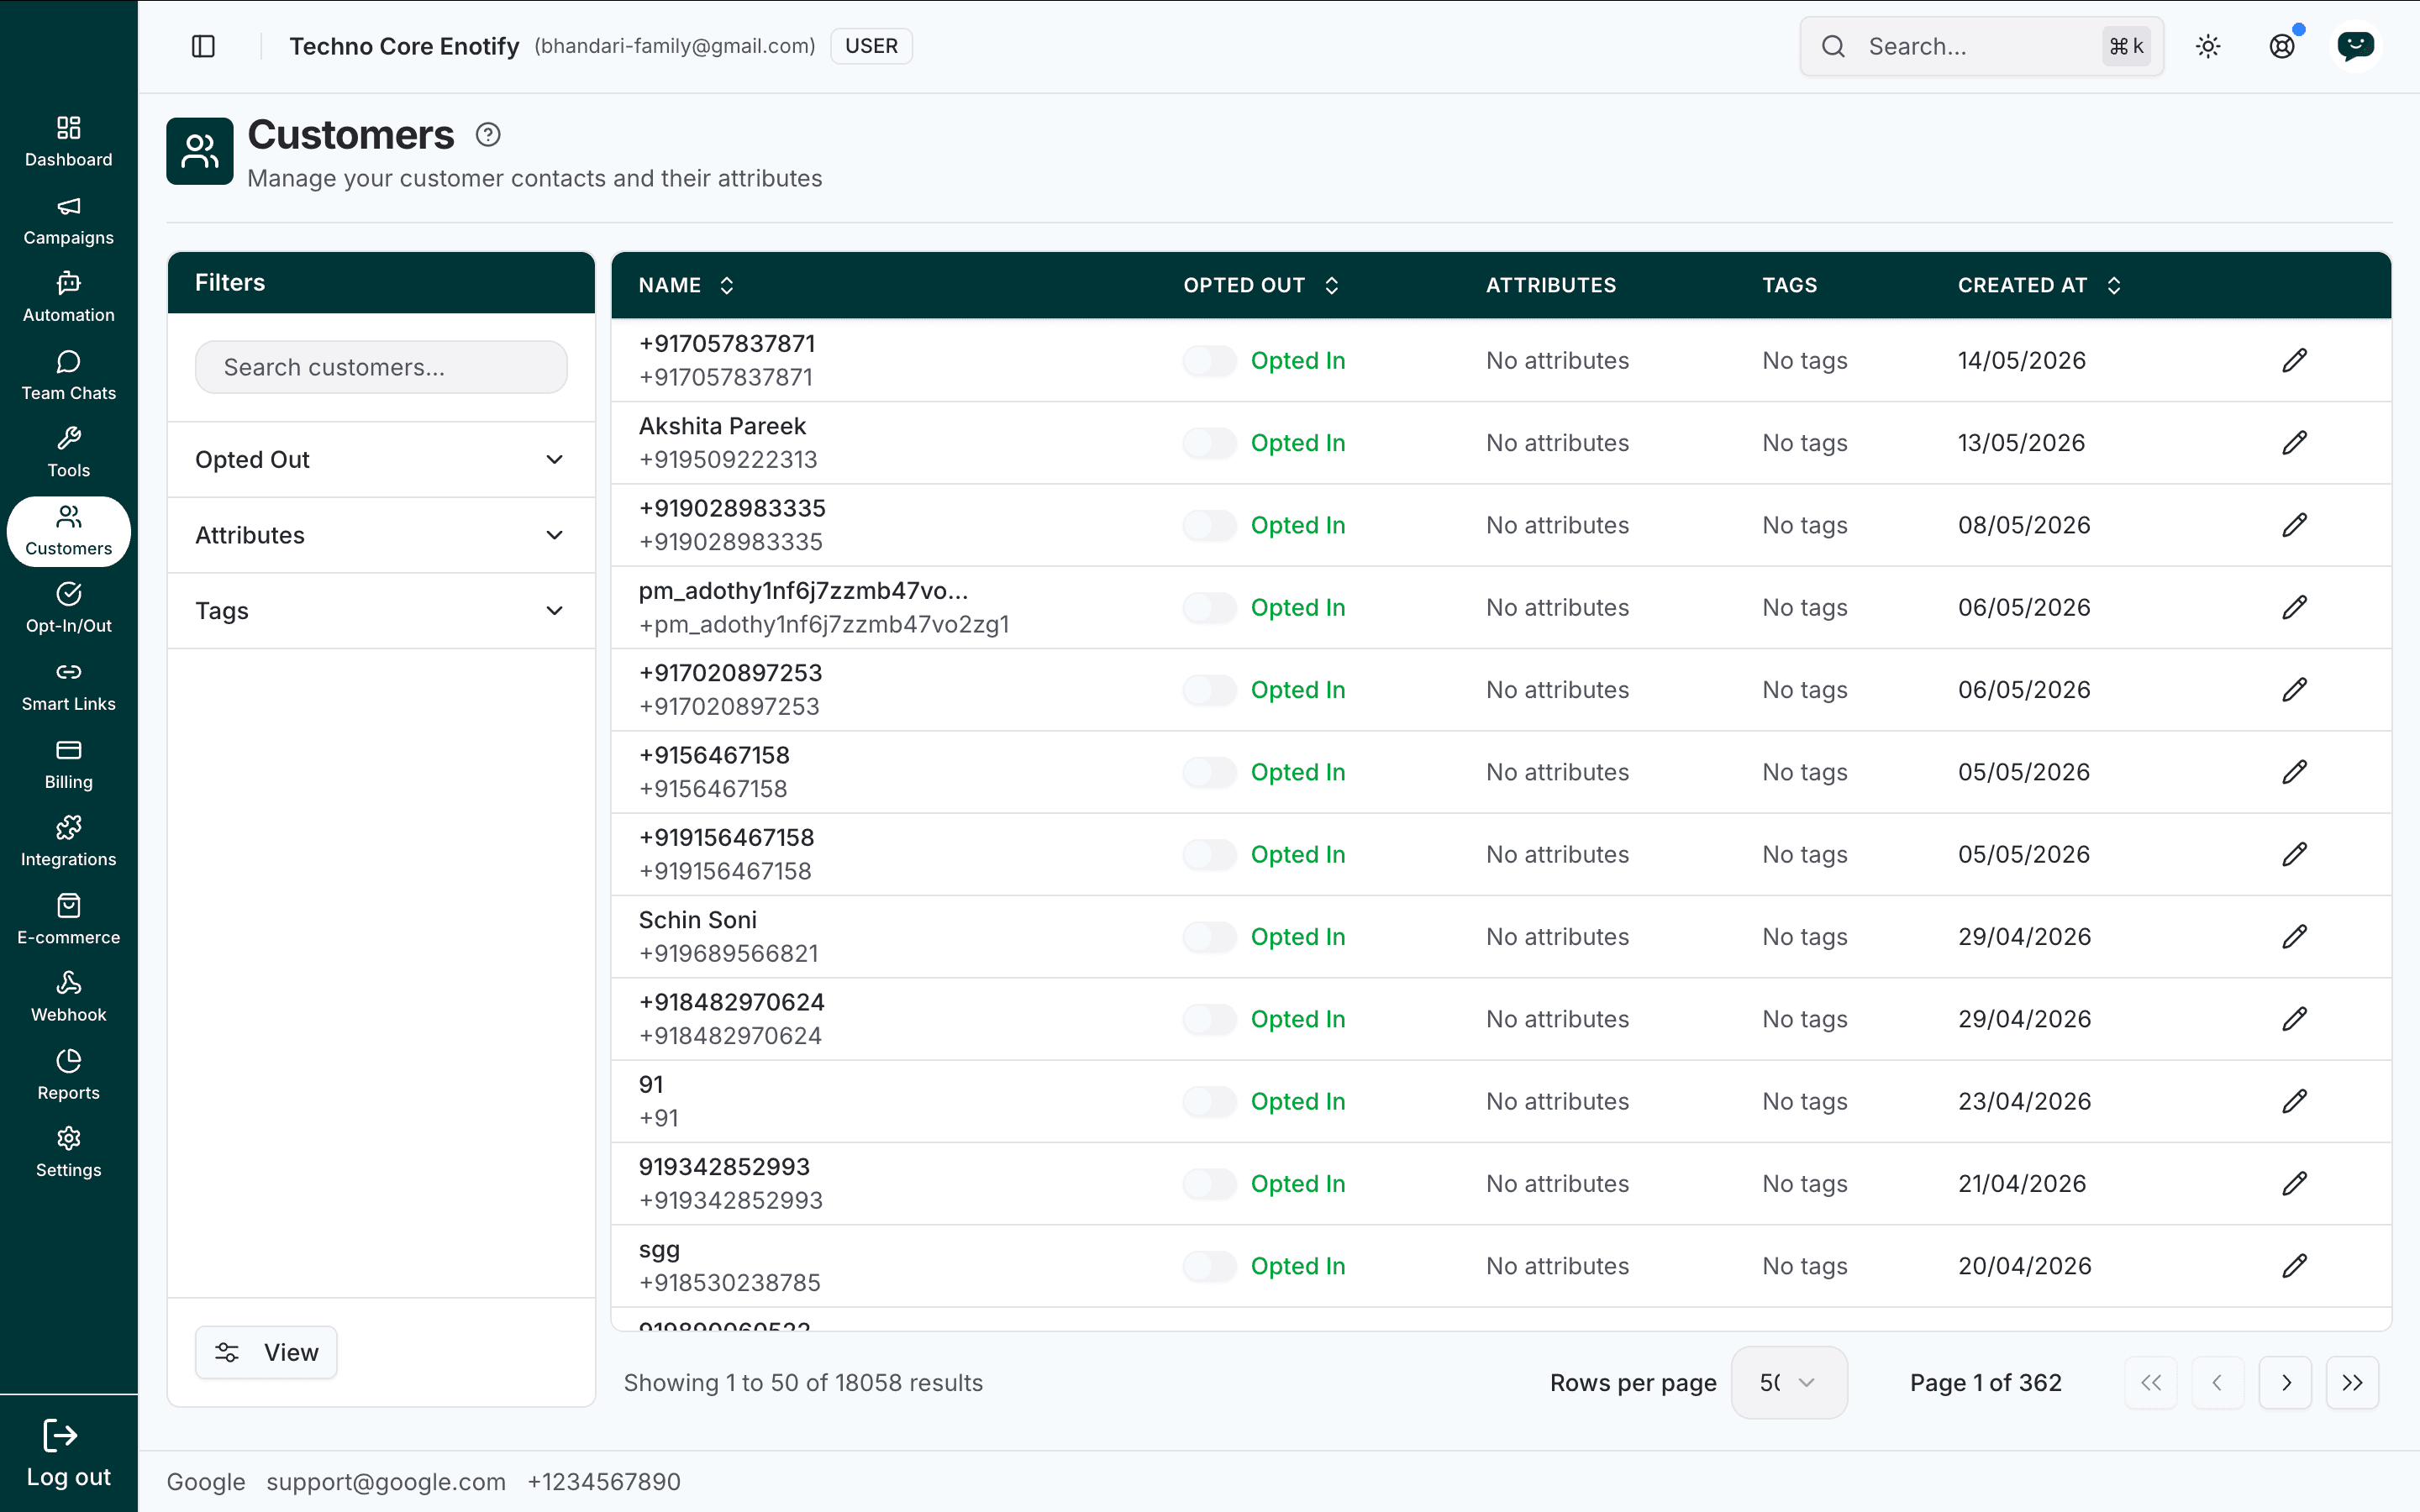Toggle opt-out switch for sgg
This screenshot has height=1512, width=2420.
1210,1266
